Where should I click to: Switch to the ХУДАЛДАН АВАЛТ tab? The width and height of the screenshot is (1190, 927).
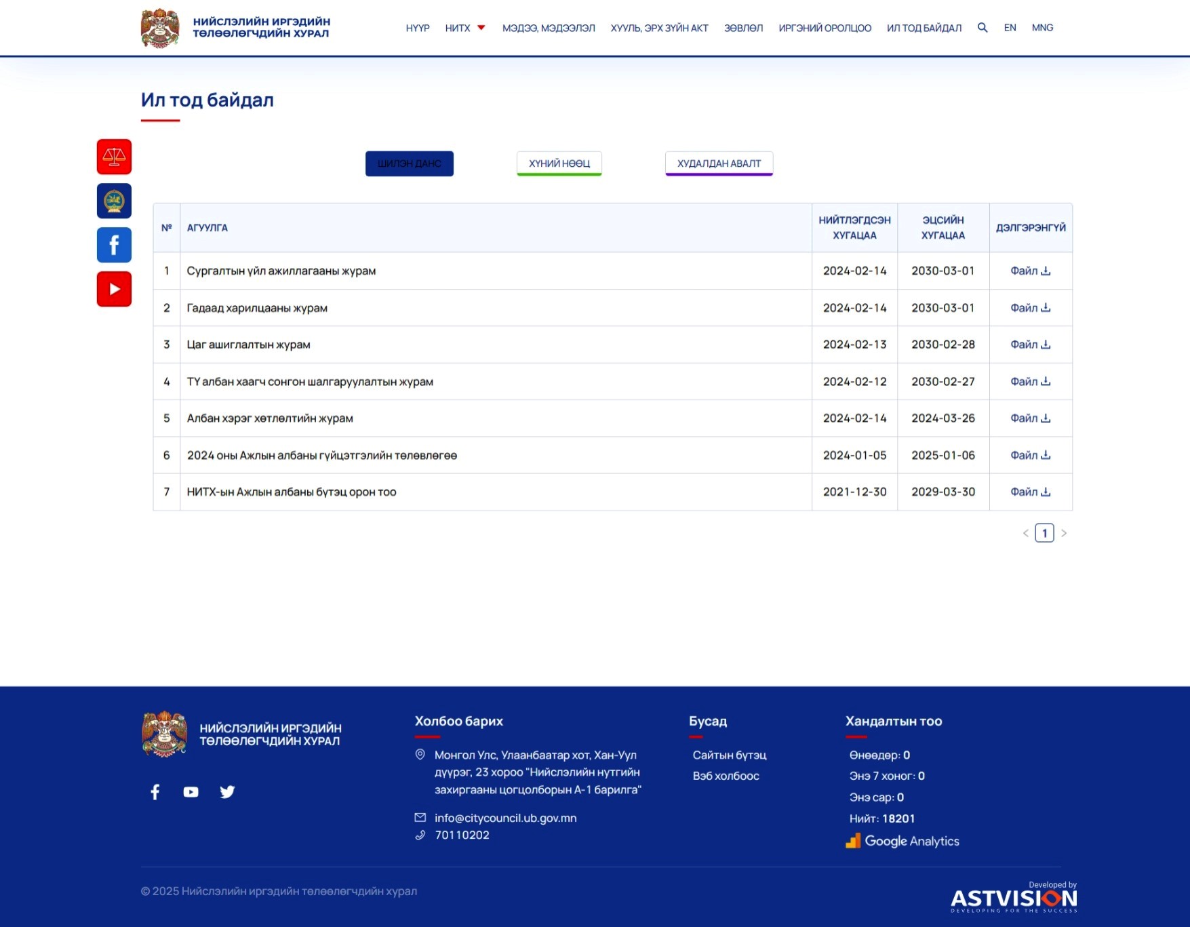click(x=719, y=163)
